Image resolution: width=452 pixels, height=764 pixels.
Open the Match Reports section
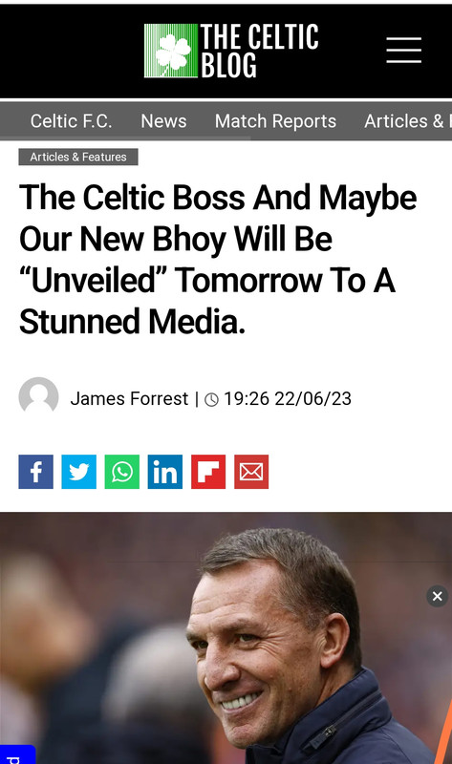pyautogui.click(x=275, y=121)
